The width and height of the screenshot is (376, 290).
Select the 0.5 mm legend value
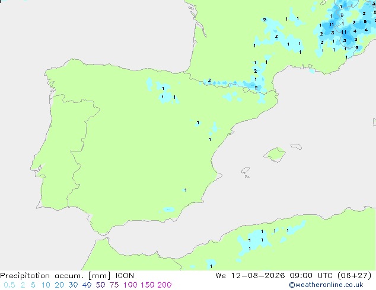click(x=9, y=285)
